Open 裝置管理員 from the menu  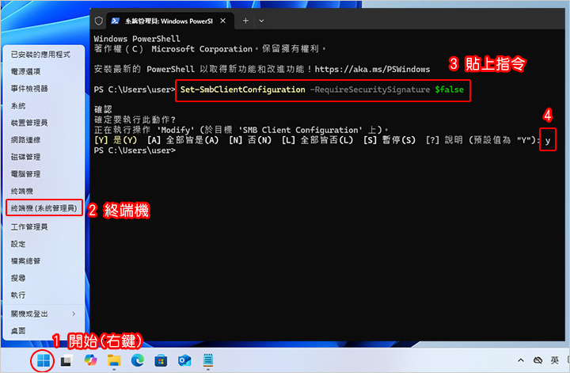pyautogui.click(x=44, y=123)
